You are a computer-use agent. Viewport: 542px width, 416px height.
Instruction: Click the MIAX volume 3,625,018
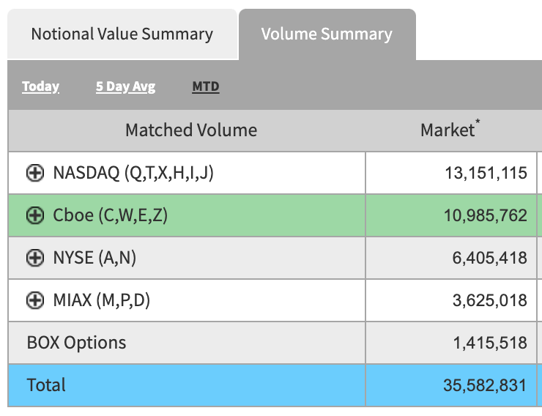click(490, 300)
